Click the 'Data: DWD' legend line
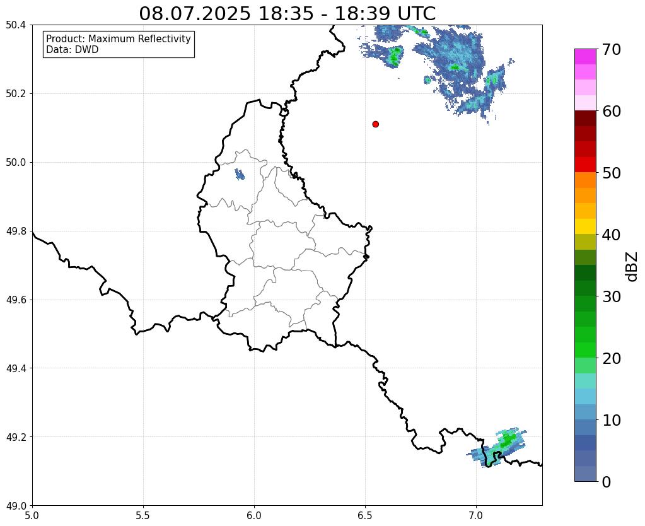This screenshot has height=526, width=645. [73, 50]
